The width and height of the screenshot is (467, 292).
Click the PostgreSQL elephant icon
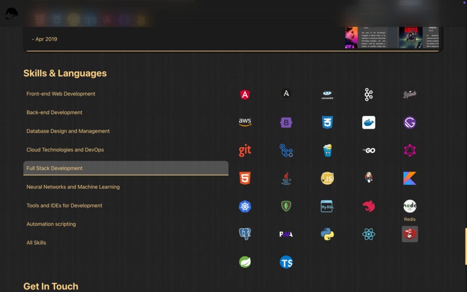tap(245, 234)
